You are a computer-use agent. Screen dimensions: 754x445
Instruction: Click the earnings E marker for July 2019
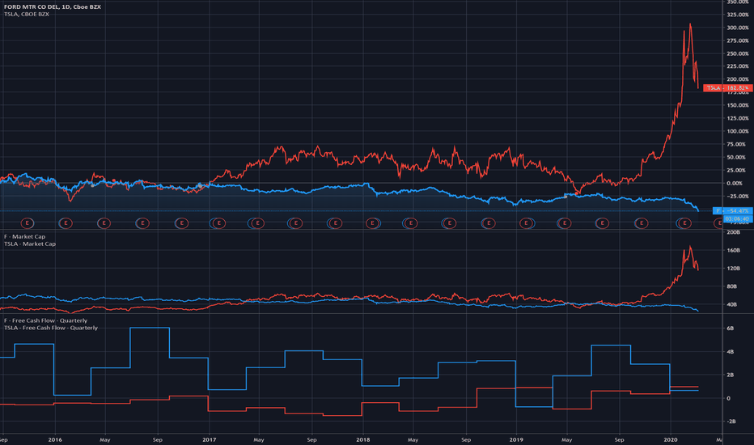pos(602,223)
